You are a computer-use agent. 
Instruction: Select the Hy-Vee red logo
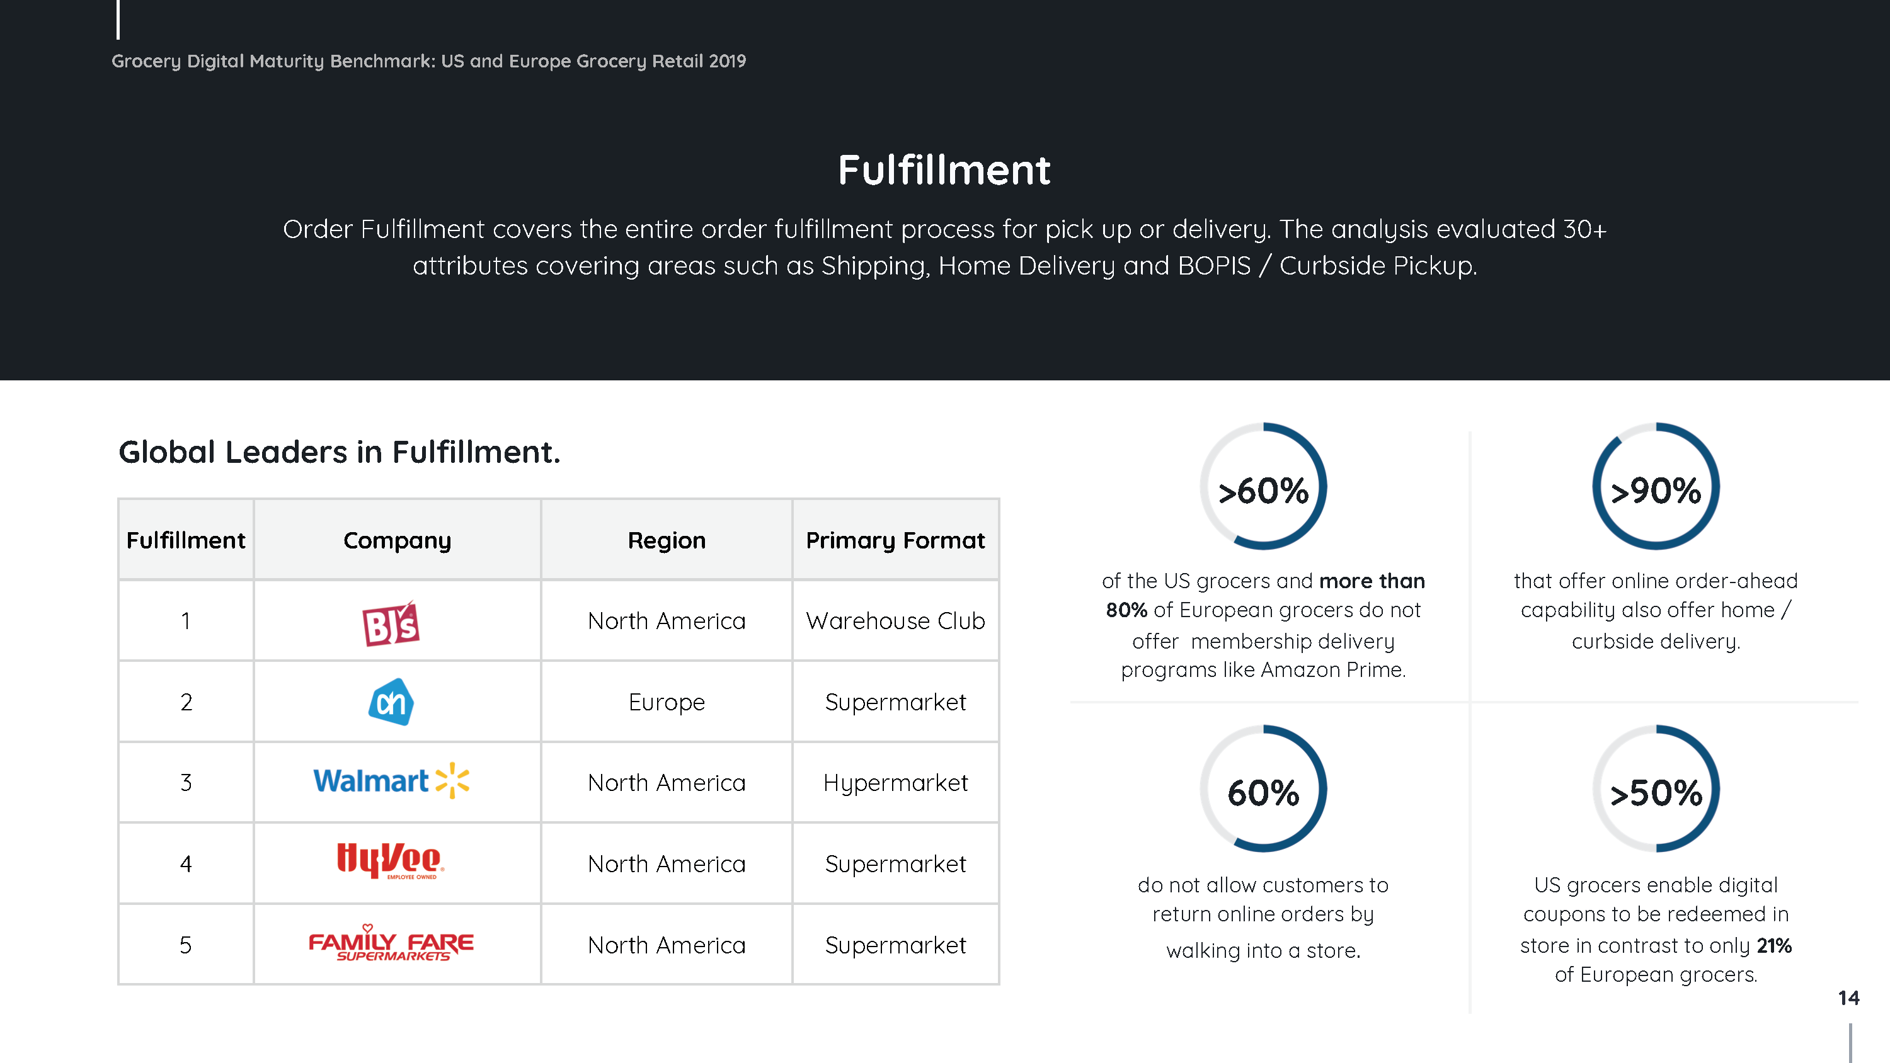(x=391, y=860)
